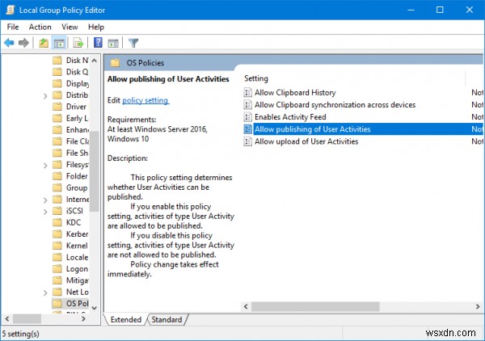Select Allow Clipboard synchronization across devices
Image resolution: width=485 pixels, height=341 pixels.
[335, 105]
